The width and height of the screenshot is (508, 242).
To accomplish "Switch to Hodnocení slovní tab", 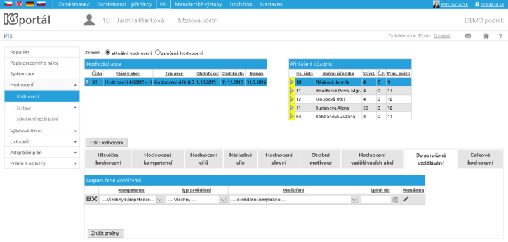I will pos(279,158).
